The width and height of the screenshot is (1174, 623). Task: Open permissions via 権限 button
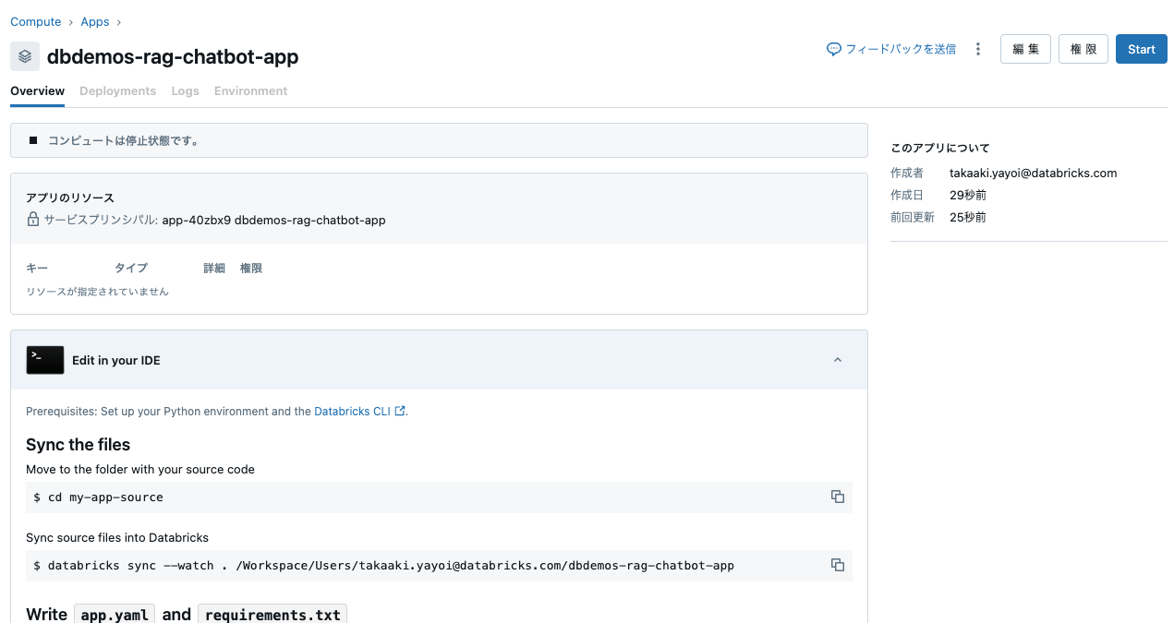[x=1083, y=49]
